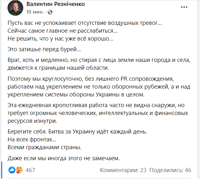Open the list of 467 reactions
This screenshot has height=179, width=200.
tap(30, 170)
